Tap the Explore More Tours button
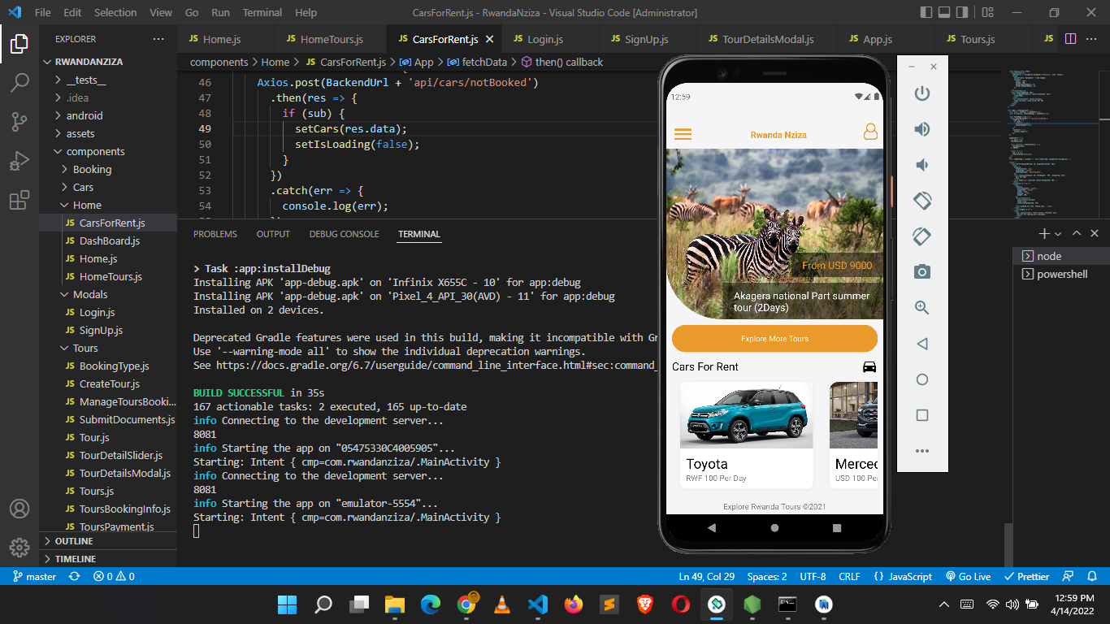 click(x=774, y=338)
